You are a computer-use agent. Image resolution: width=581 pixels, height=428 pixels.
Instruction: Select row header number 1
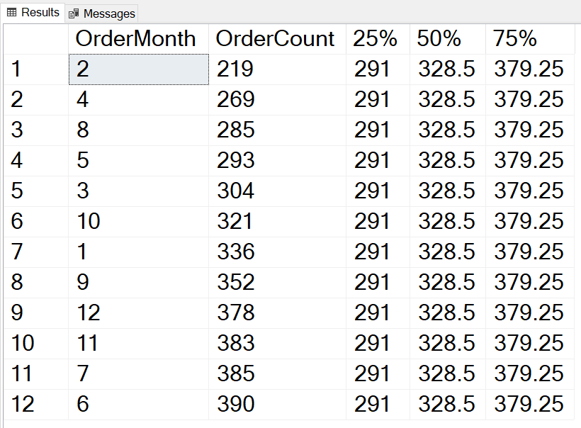pos(34,69)
